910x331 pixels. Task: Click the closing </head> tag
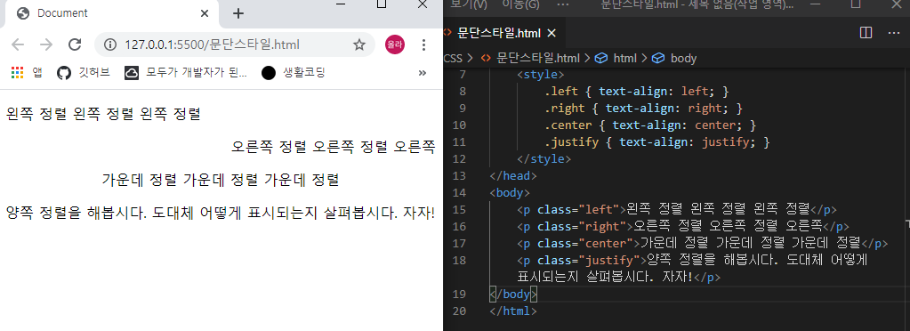[x=513, y=176]
